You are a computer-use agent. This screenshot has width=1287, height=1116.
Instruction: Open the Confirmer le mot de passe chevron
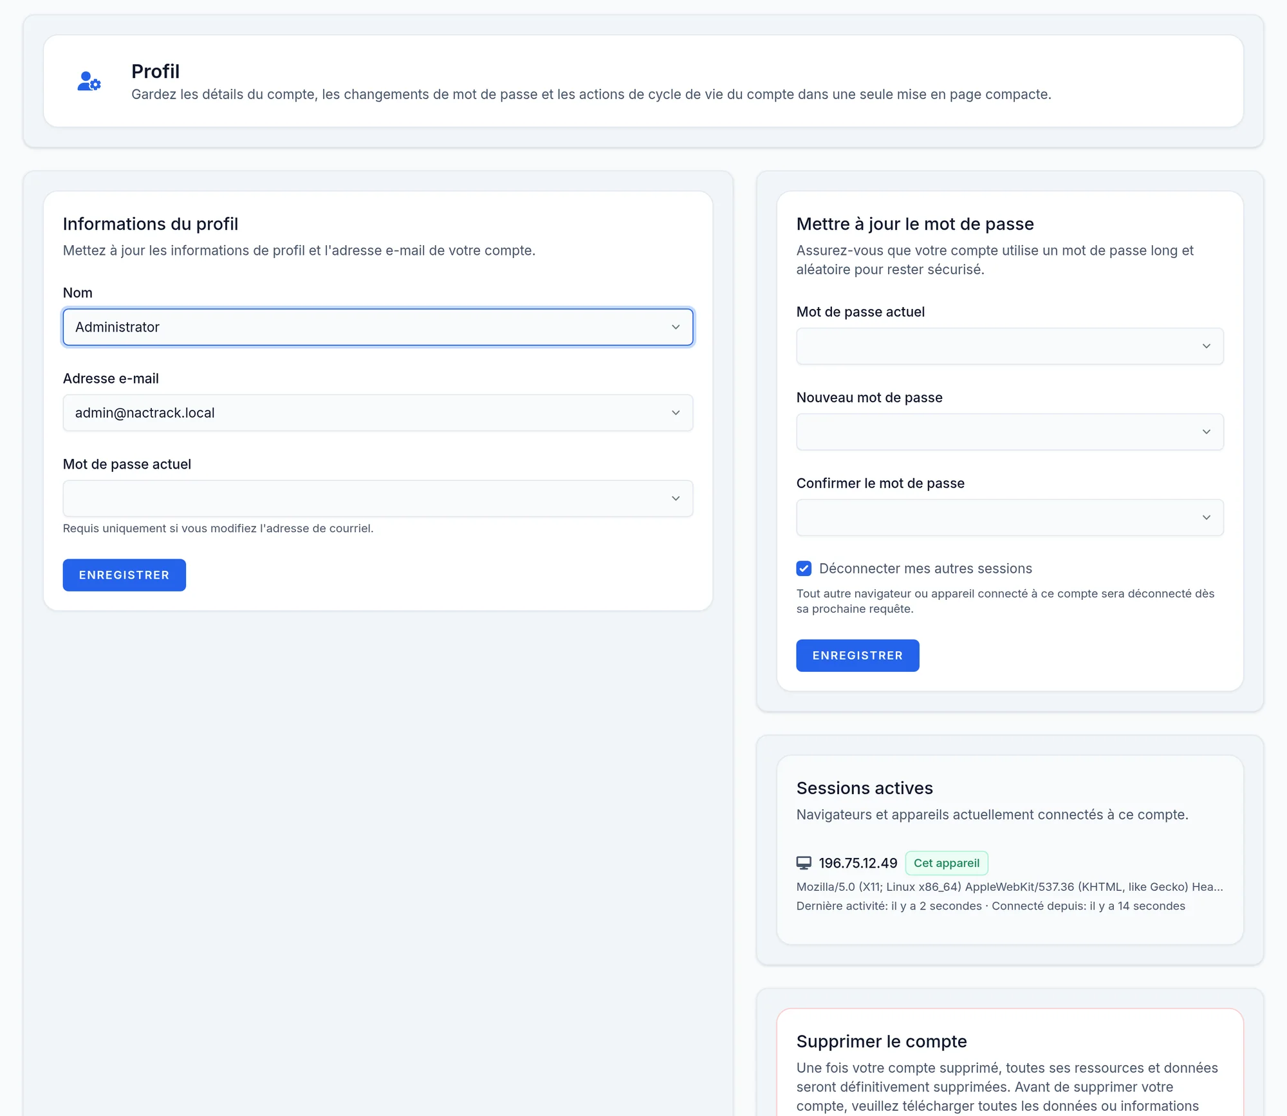pos(1207,517)
